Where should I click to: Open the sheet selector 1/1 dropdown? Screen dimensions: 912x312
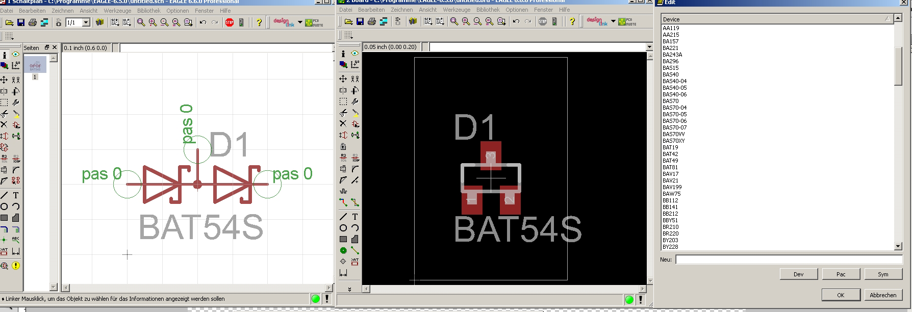click(x=86, y=22)
